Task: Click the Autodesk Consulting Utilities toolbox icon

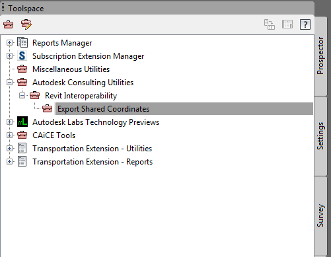Action: tap(22, 83)
